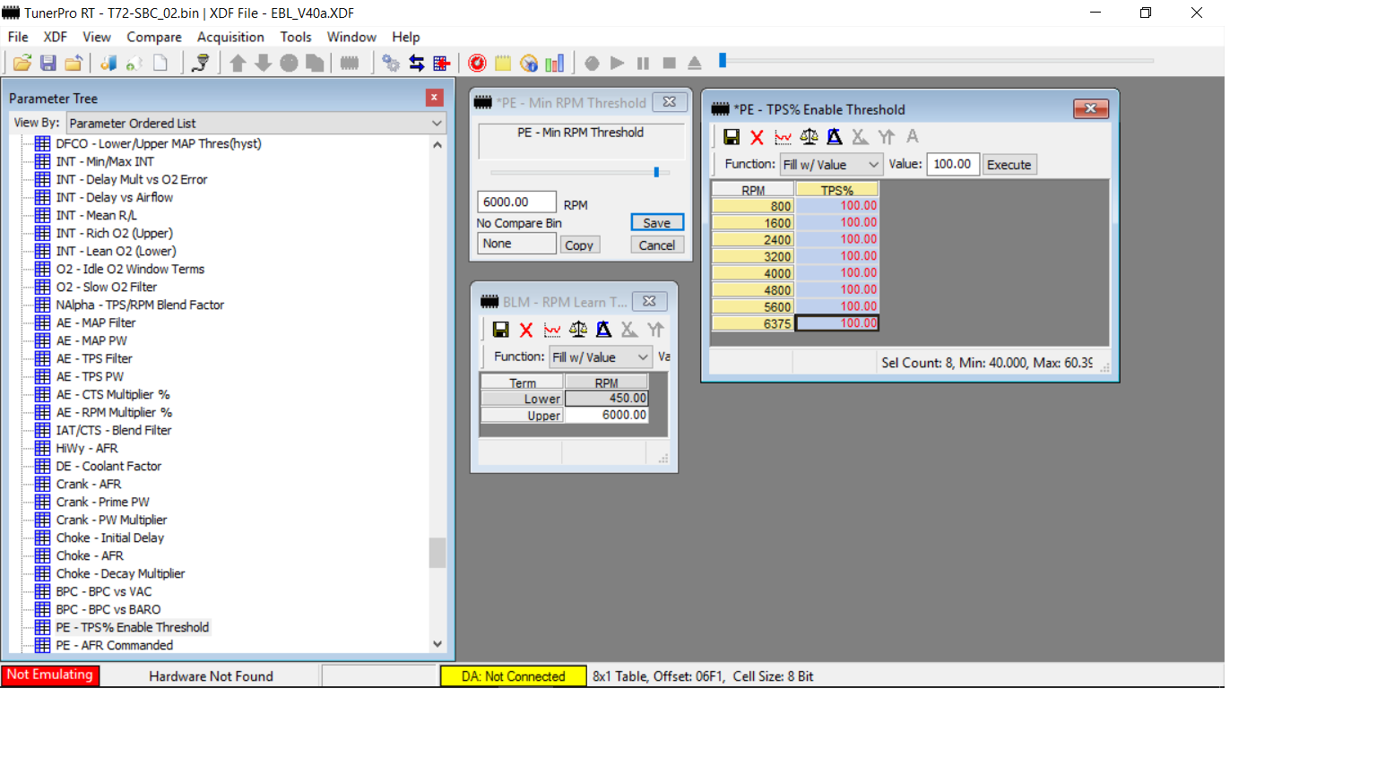Screen dimensions: 1377x774
Task: Open the Acquisition menu
Action: pos(230,37)
